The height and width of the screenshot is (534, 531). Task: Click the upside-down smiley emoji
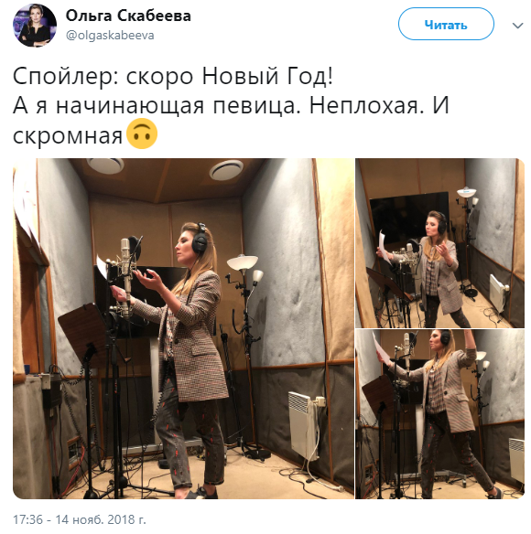(142, 133)
